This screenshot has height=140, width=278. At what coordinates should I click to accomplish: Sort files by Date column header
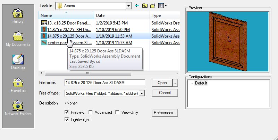[x=121, y=16]
